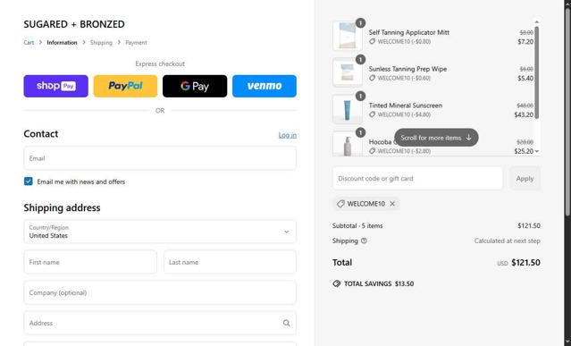571x346 pixels.
Task: Click the Express checkout heading
Action: (x=160, y=63)
